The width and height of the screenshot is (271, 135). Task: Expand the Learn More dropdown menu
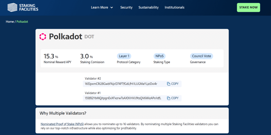pyautogui.click(x=102, y=7)
